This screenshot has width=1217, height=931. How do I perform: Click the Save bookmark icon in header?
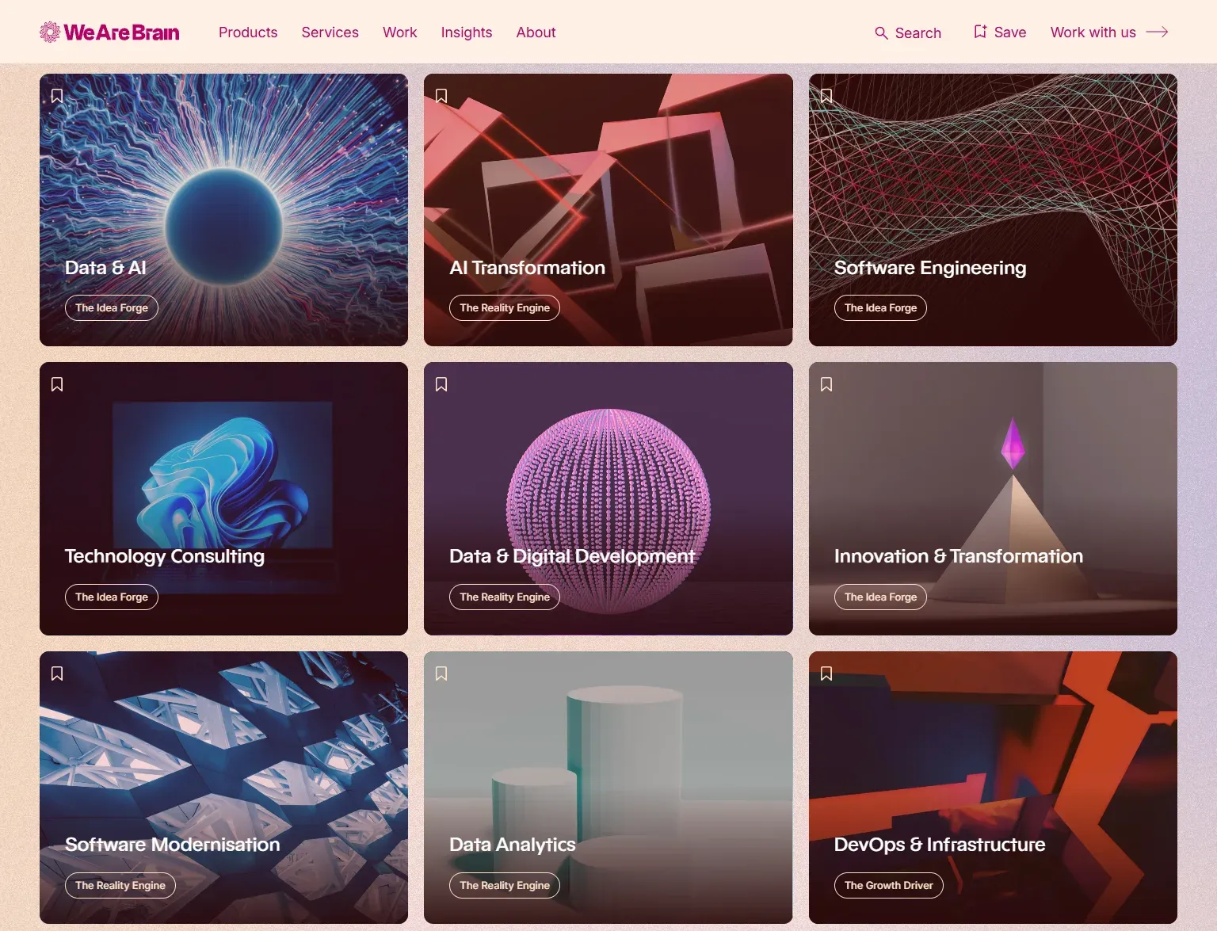[980, 32]
